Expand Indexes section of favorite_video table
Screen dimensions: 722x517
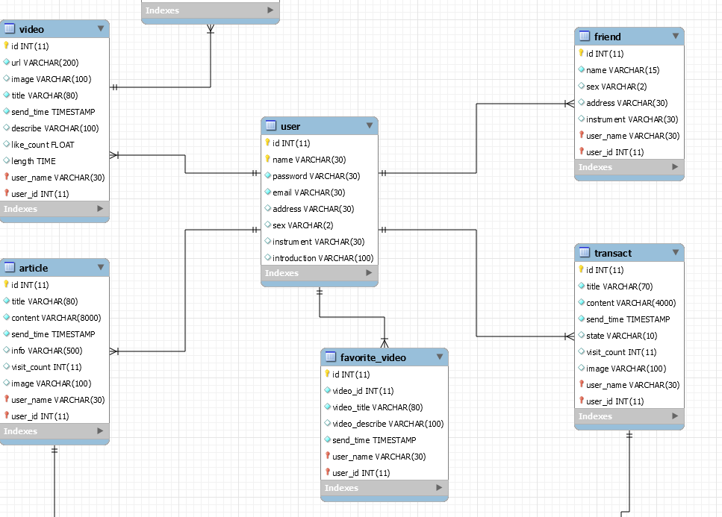point(439,488)
